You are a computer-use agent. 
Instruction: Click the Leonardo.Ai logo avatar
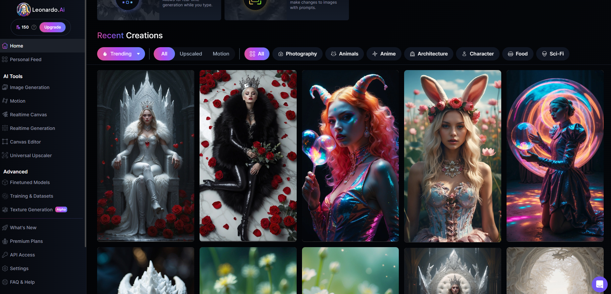point(24,10)
